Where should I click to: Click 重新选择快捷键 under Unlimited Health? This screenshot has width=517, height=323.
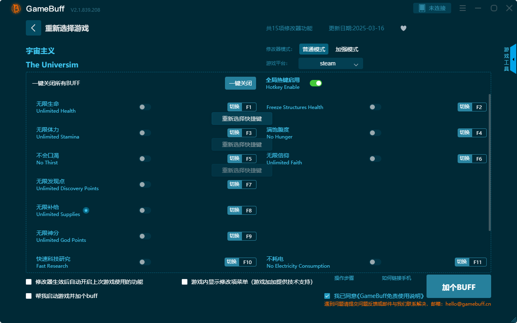coord(242,118)
